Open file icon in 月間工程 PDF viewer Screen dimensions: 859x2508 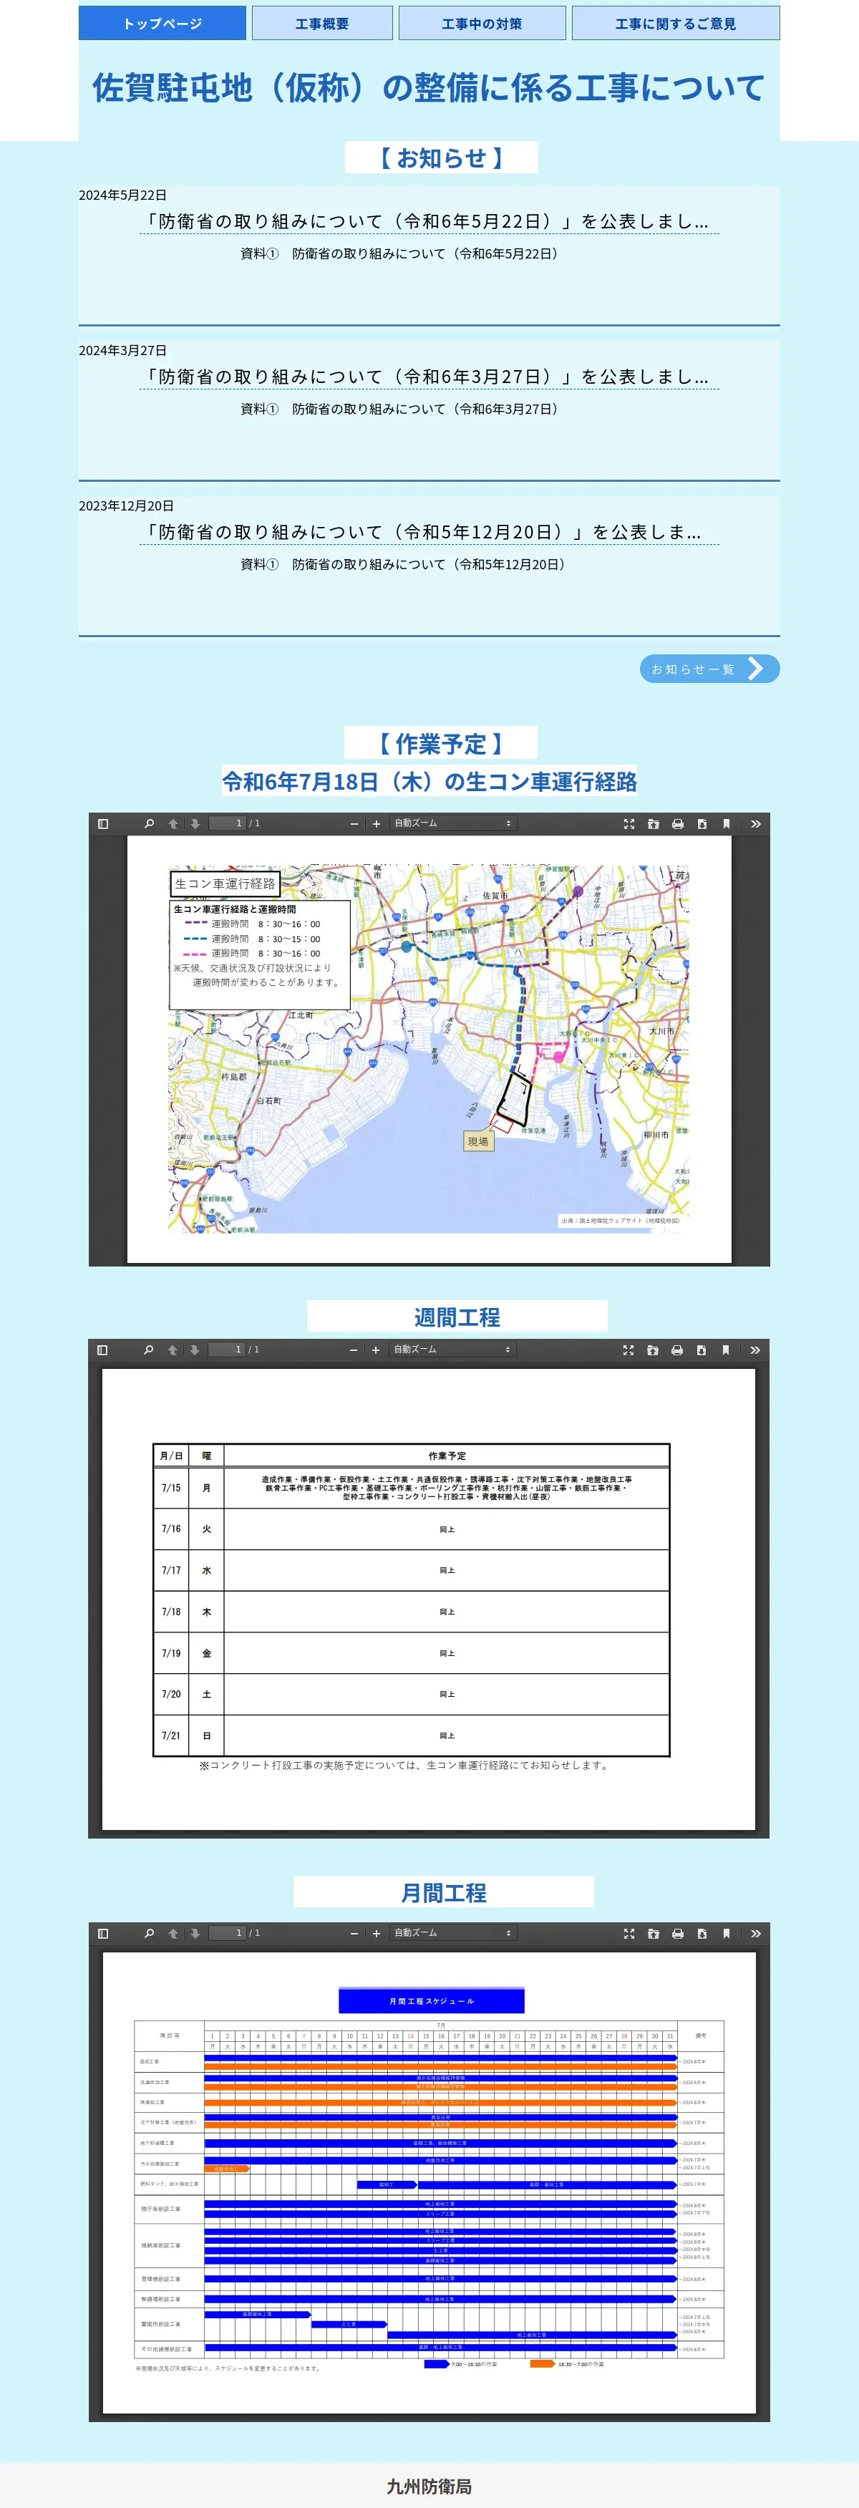[654, 1934]
